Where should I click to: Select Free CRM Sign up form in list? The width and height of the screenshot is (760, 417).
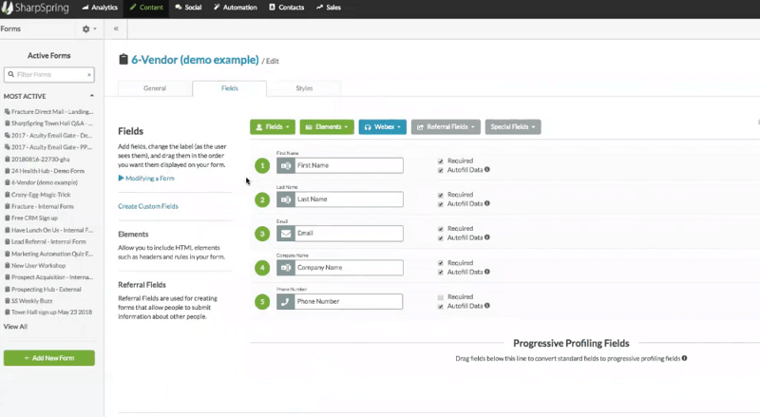34,218
